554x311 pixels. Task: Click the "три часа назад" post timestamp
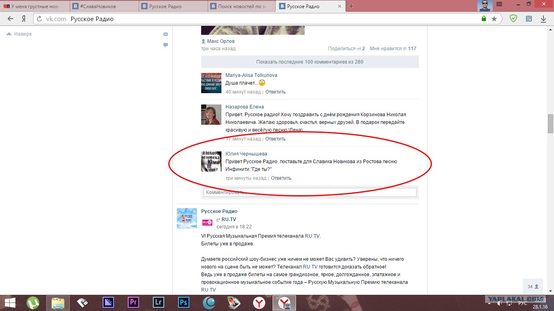tap(218, 49)
